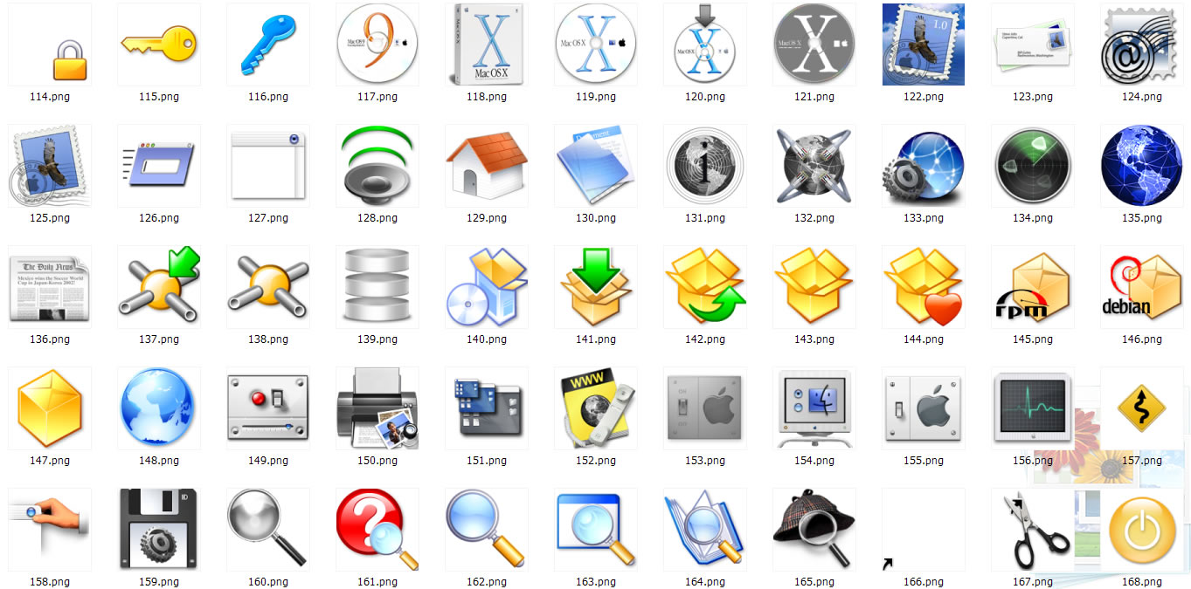This screenshot has width=1191, height=589.
Task: Select the yellow cube icon 147.png
Action: pos(50,408)
